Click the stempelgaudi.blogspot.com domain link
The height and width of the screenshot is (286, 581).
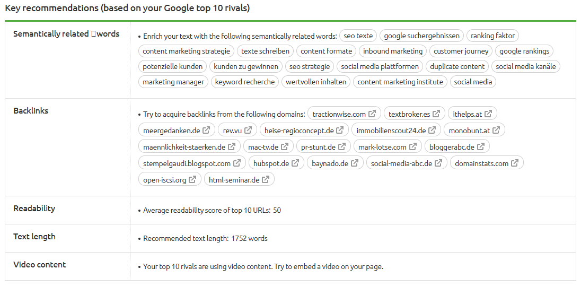click(187, 163)
